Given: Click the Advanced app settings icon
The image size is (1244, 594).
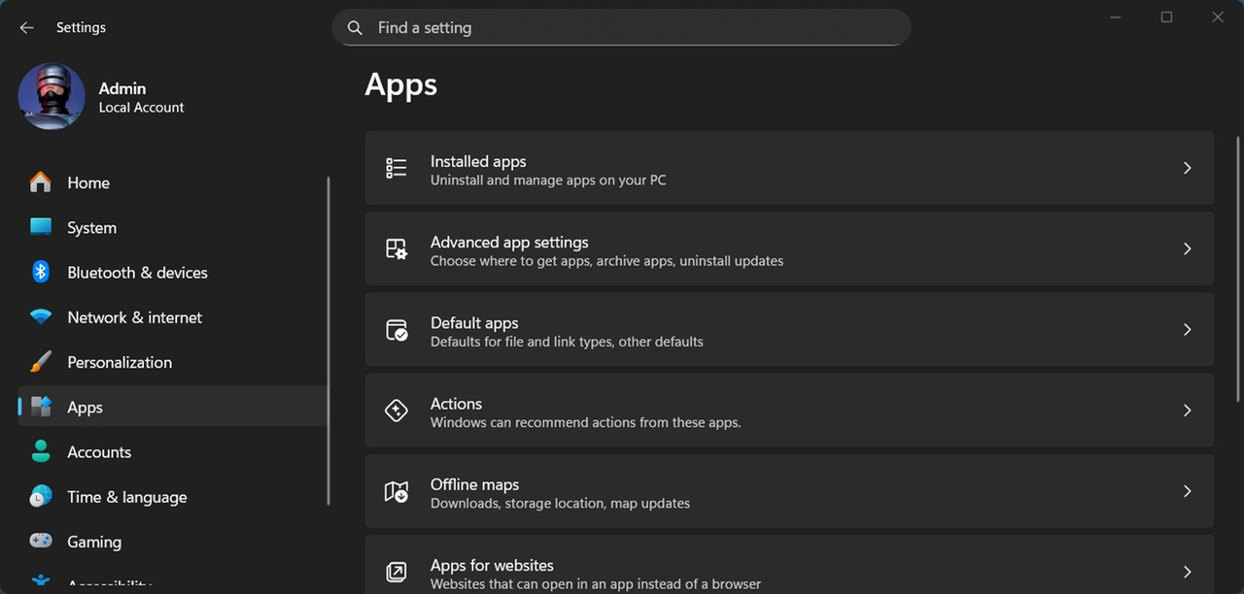Looking at the screenshot, I should coord(397,248).
